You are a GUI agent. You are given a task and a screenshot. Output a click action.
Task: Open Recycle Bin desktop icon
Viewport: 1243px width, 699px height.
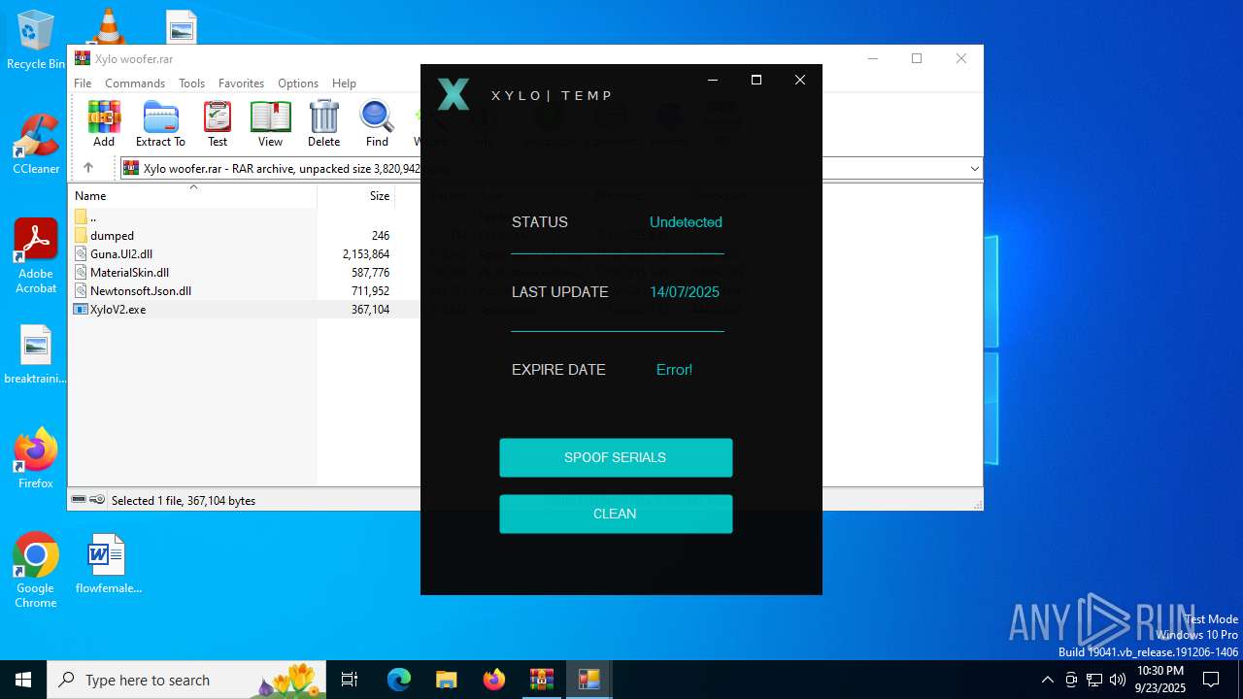[36, 41]
